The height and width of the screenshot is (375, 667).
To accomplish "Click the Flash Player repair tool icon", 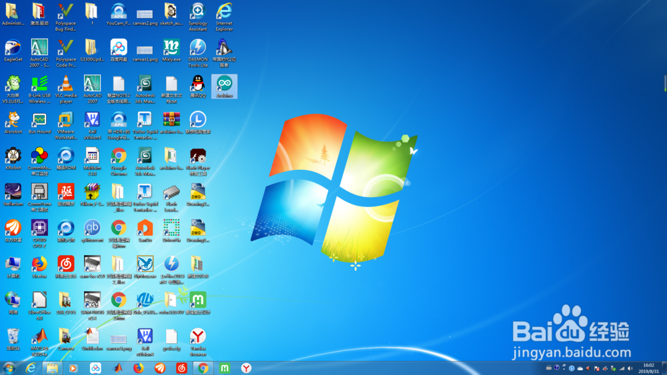I will [198, 162].
